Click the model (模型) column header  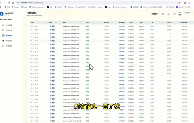(64, 23)
